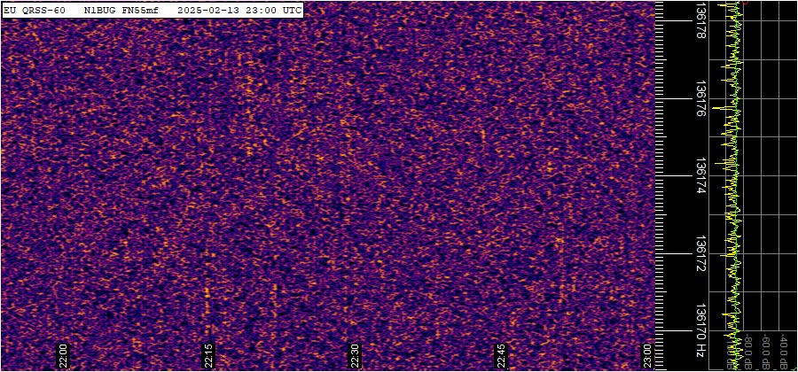Click the 23:00 time marker label
The image size is (798, 372).
[x=648, y=355]
